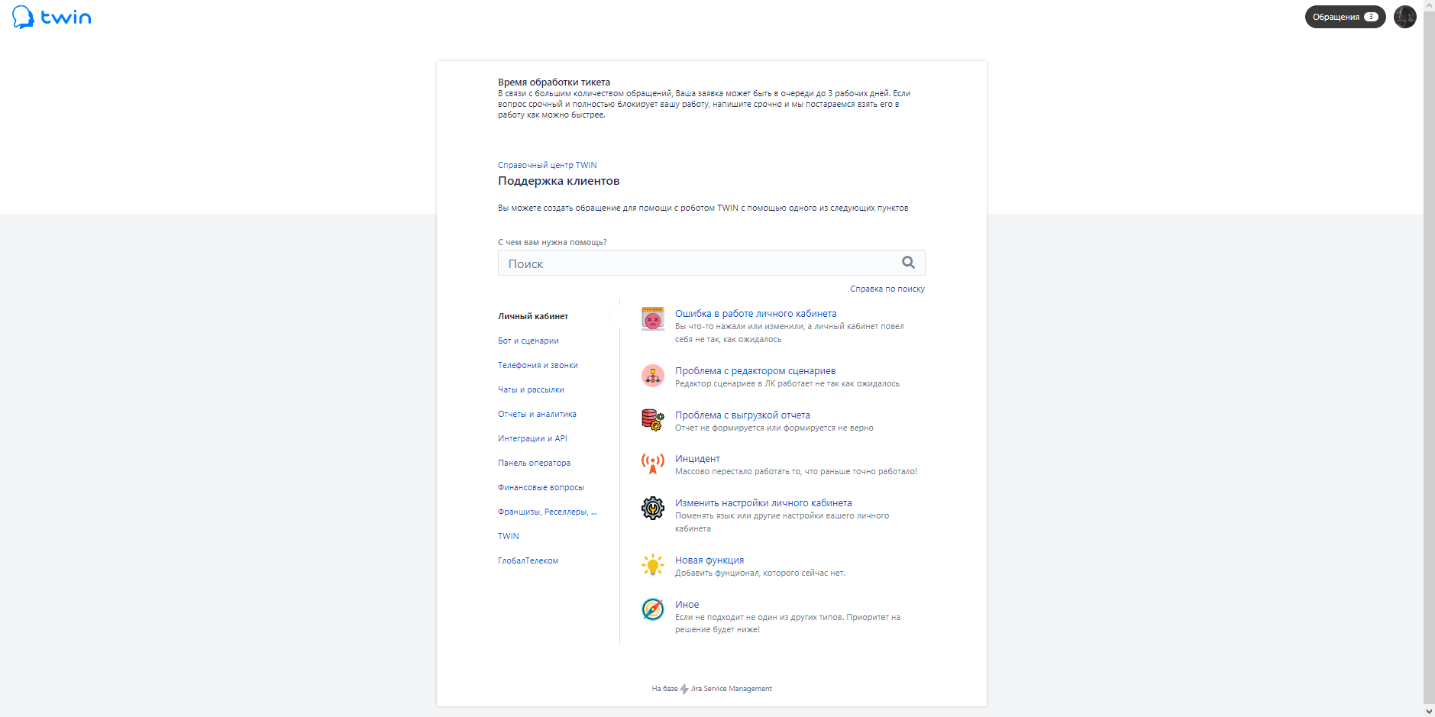
Task: Select Личный кабинет category
Action: tap(533, 316)
